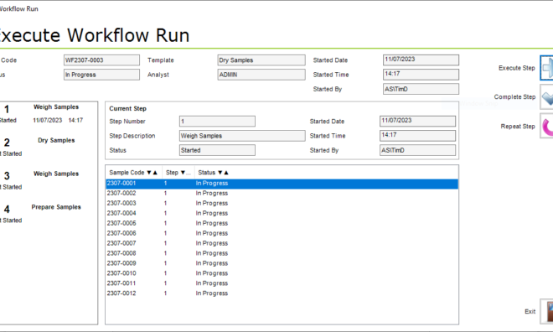
Task: Select sample row 2307-0009
Action: (282, 263)
